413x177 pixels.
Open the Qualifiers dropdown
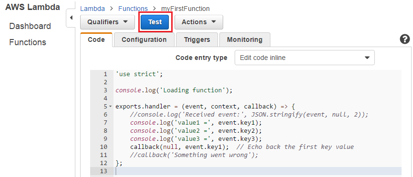(107, 22)
